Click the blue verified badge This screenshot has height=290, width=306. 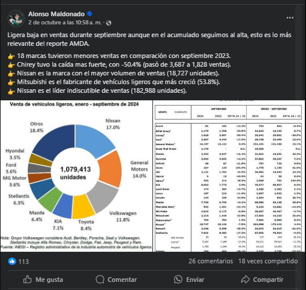(x=90, y=14)
